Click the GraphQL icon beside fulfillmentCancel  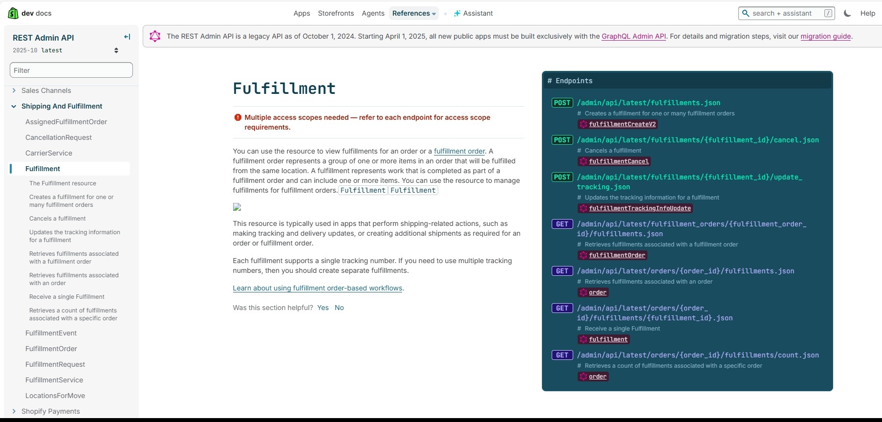coord(583,161)
